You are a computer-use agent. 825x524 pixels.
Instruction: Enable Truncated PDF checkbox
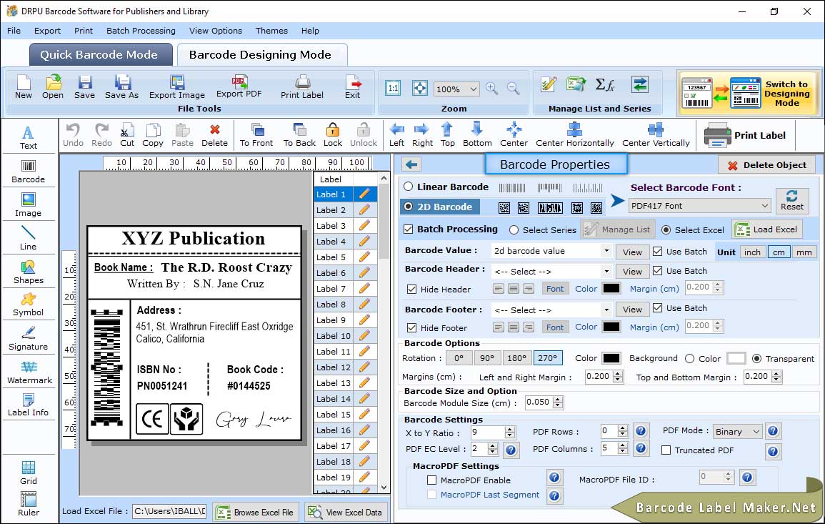(666, 450)
